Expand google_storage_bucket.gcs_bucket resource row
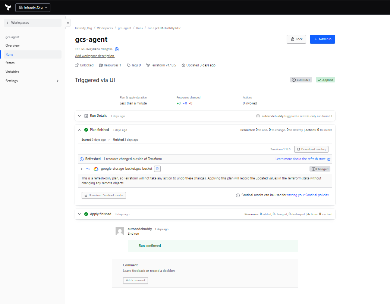The image size is (390, 304). pos(81,169)
